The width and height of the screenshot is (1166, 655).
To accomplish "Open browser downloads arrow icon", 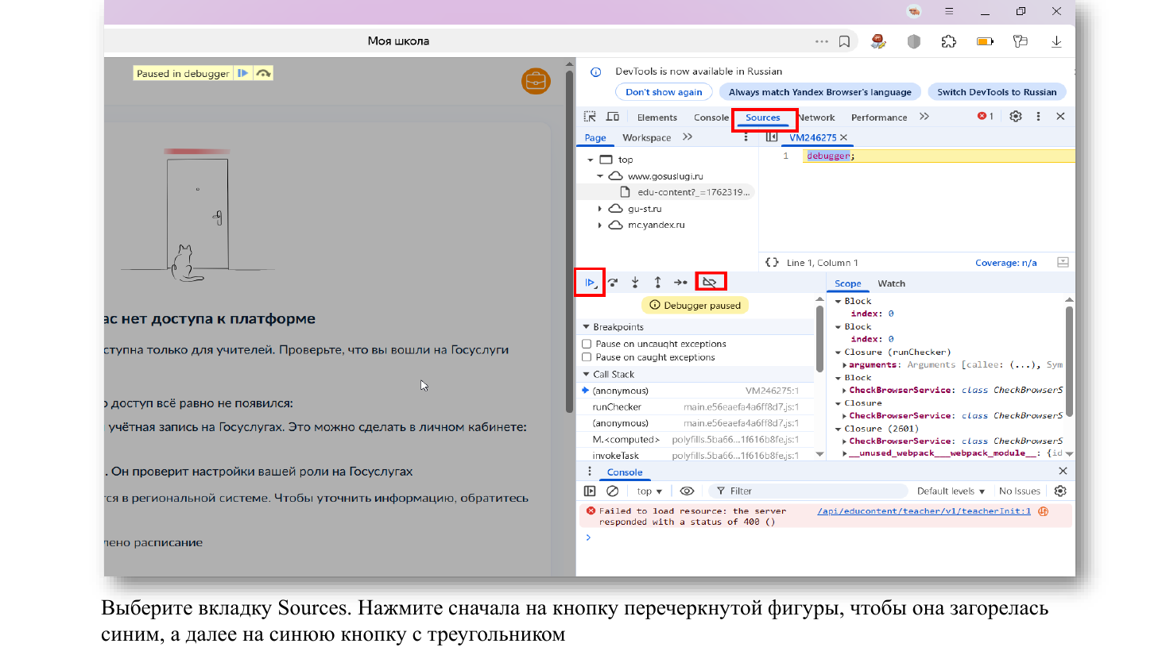I will [x=1056, y=41].
